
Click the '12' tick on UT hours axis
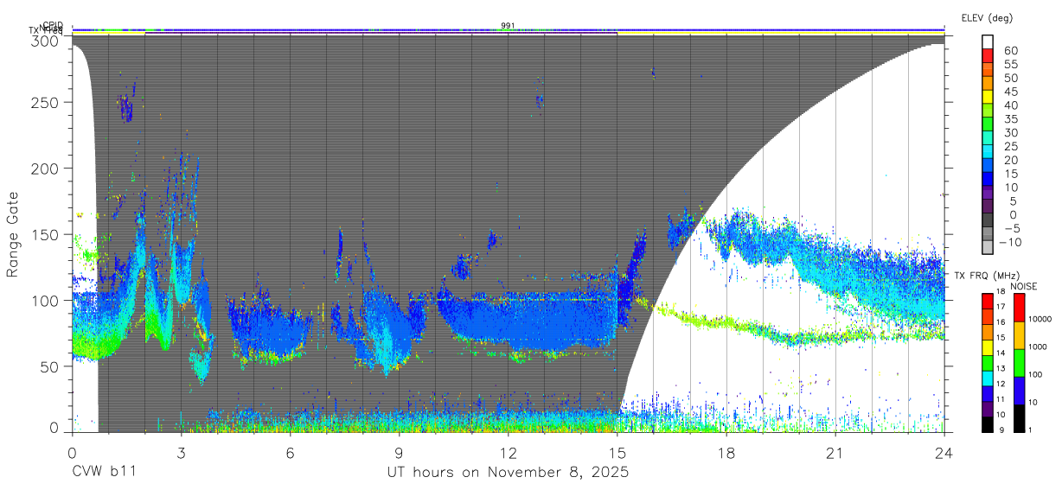pos(509,453)
